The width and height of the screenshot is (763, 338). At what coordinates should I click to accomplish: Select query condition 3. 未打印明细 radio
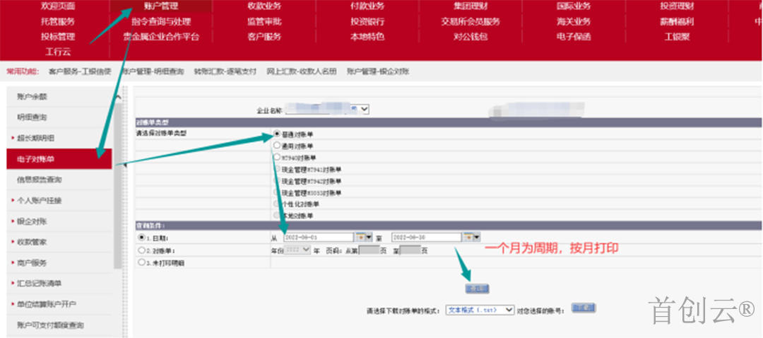click(x=141, y=262)
